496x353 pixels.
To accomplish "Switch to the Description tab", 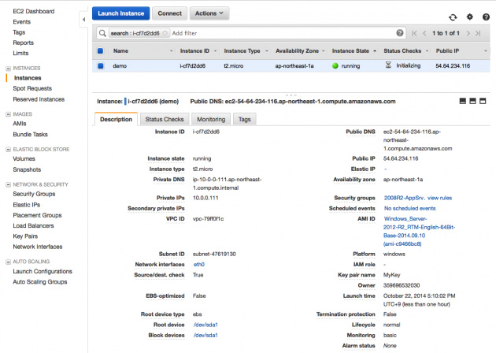I will pyautogui.click(x=116, y=119).
